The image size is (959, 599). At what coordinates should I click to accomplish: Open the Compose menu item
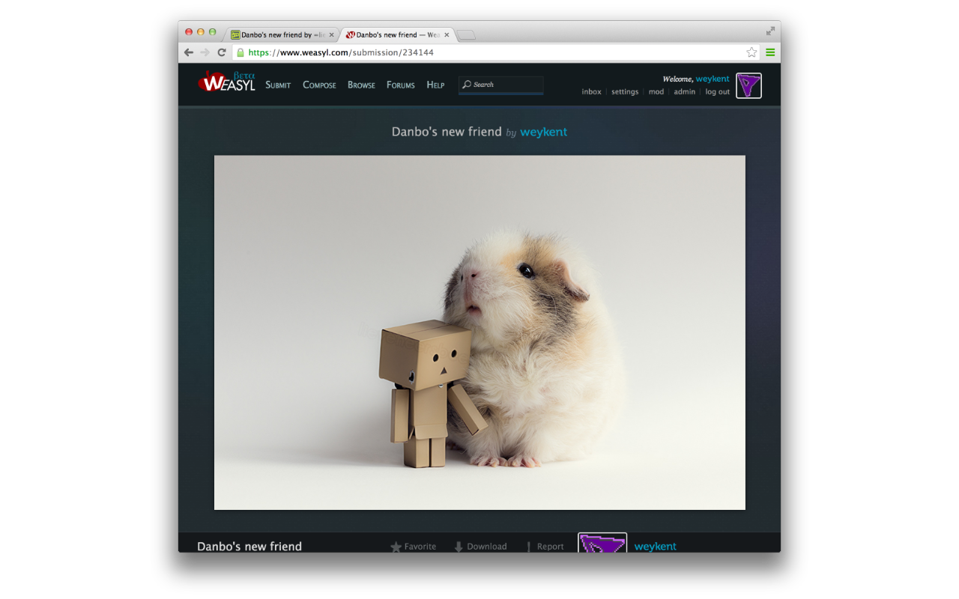[x=319, y=85]
